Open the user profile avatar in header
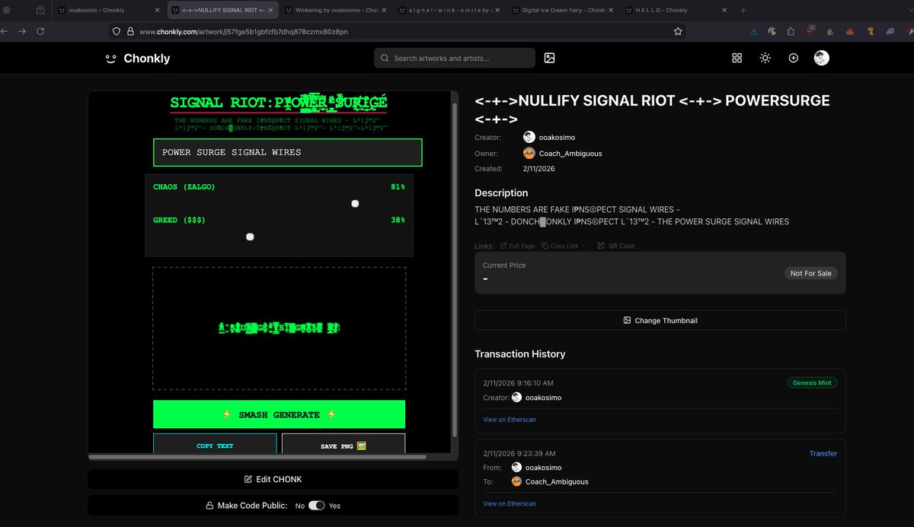The image size is (914, 527). coord(821,58)
